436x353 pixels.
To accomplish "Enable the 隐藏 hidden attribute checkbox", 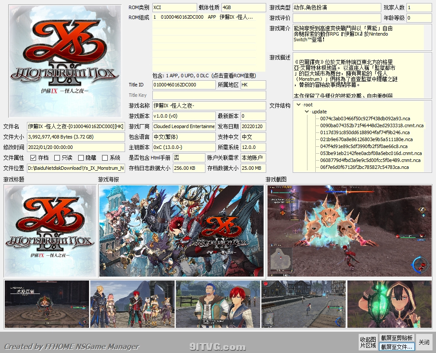I will click(81, 158).
